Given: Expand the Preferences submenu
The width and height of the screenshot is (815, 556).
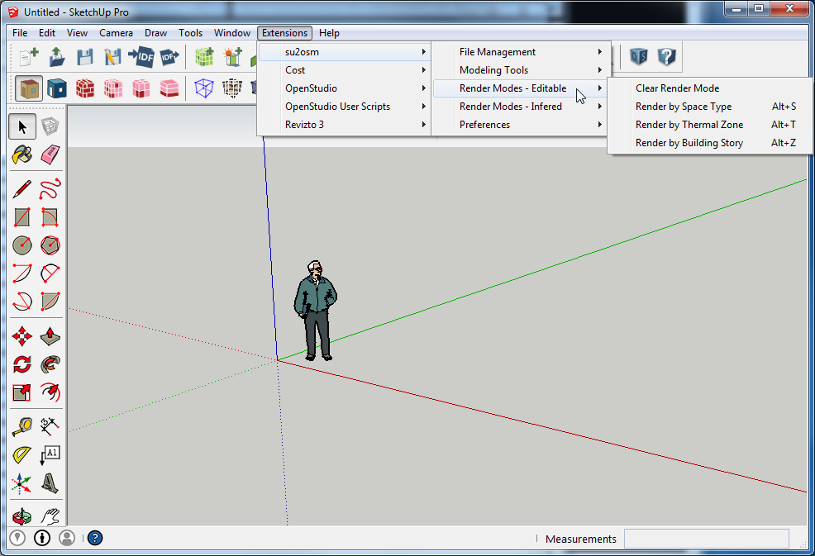Looking at the screenshot, I should point(520,125).
